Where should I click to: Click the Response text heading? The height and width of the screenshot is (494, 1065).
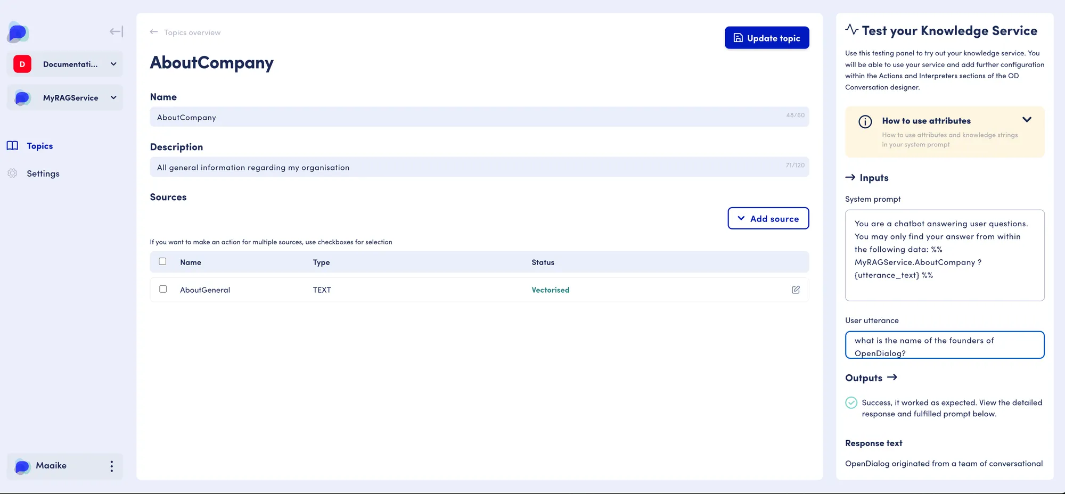(x=874, y=443)
